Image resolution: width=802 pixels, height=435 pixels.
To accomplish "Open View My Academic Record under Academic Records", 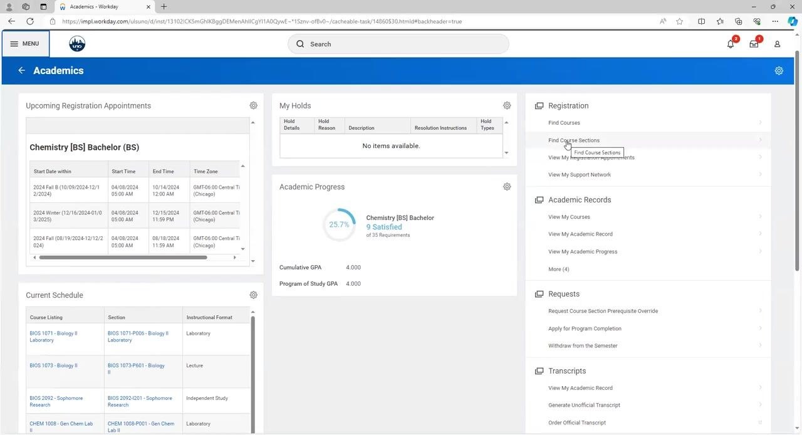I will point(580,234).
